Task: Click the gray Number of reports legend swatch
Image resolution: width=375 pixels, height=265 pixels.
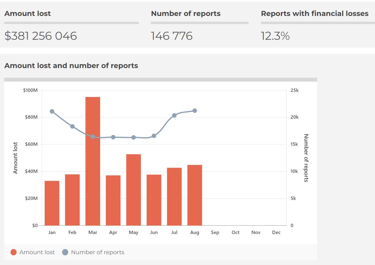Action: click(65, 252)
